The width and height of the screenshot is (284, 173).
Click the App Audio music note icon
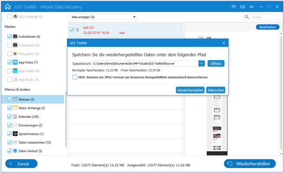tap(15, 79)
